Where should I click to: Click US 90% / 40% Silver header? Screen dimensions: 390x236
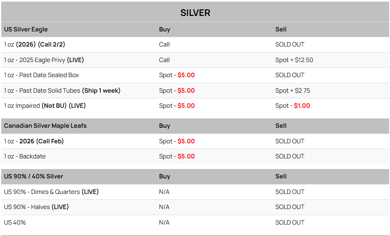click(33, 176)
